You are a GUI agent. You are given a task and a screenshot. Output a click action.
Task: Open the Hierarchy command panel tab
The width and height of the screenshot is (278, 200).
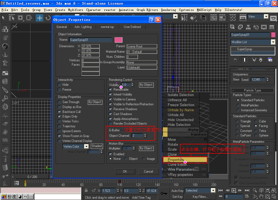tap(248, 27)
